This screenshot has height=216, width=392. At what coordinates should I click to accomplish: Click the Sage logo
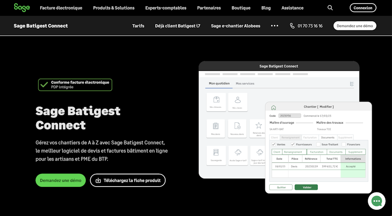point(22,7)
